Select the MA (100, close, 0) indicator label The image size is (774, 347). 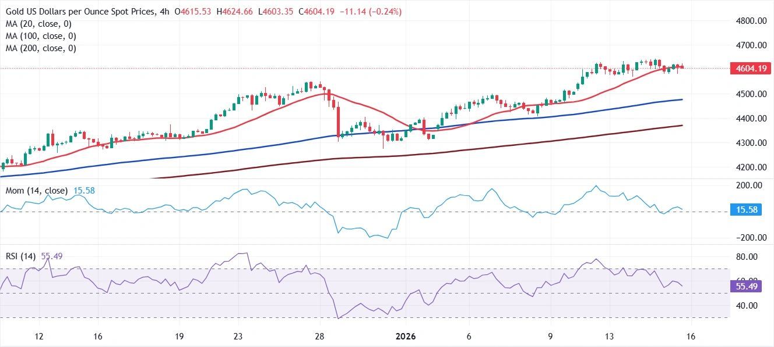[41, 36]
